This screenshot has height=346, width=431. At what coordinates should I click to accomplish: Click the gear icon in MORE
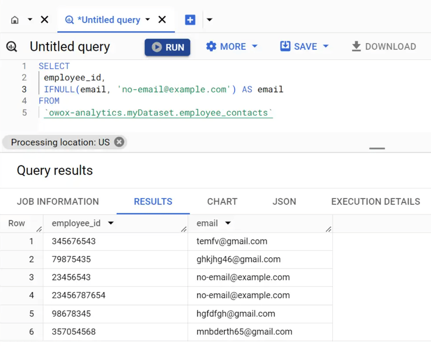(211, 46)
